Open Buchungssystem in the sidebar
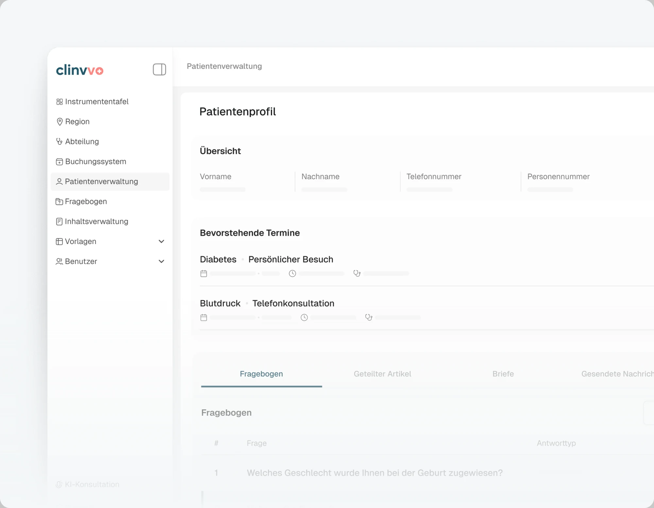This screenshot has width=654, height=508. 110,162
